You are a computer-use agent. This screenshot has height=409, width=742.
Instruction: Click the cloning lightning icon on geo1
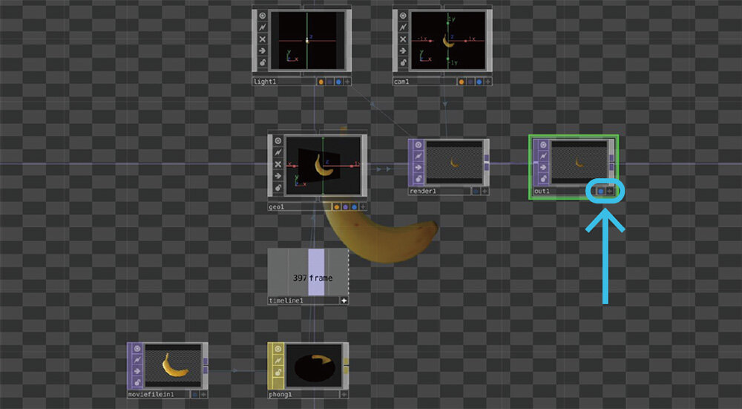(278, 152)
